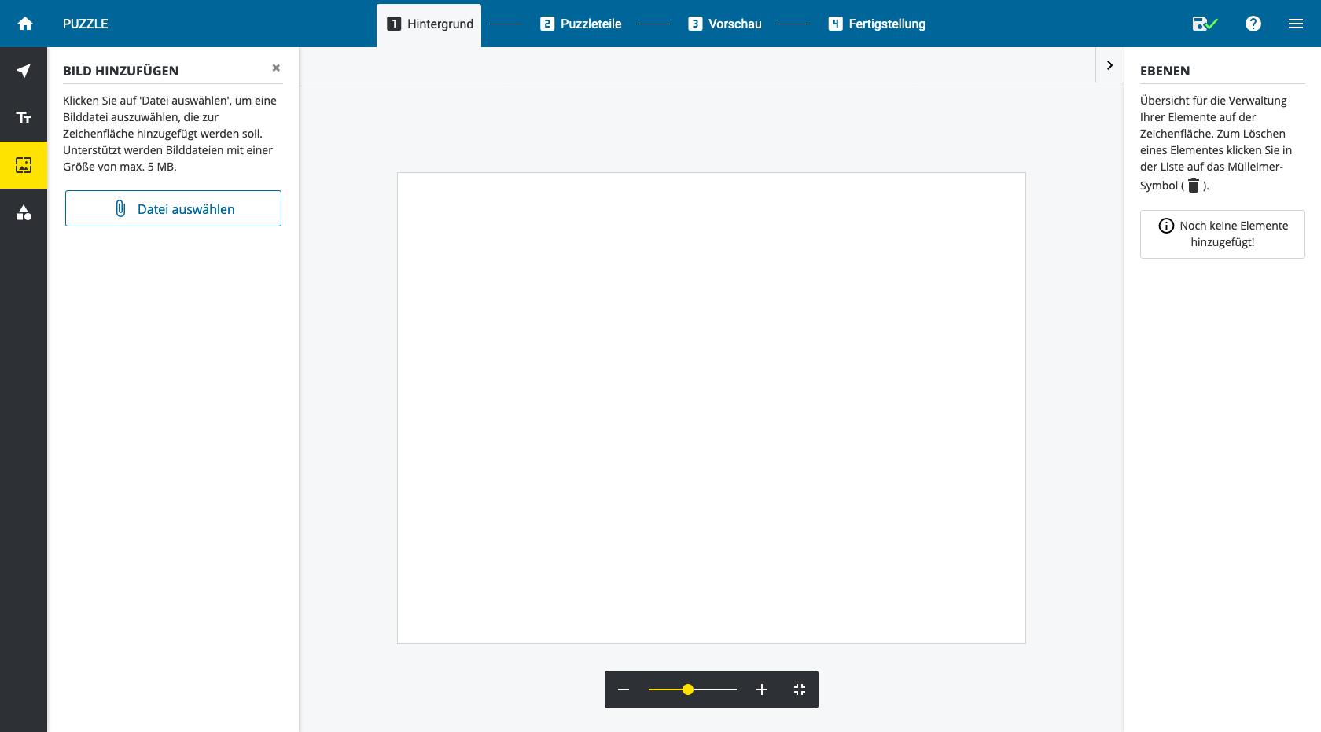Image resolution: width=1321 pixels, height=732 pixels.
Task: Click the save status icon
Action: (x=1204, y=24)
